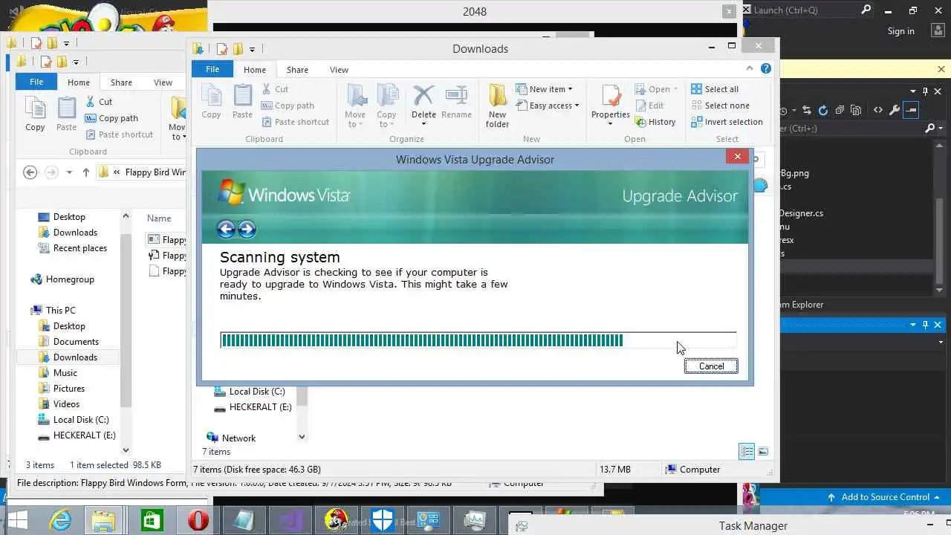Click Add to Source Control

[x=885, y=497]
